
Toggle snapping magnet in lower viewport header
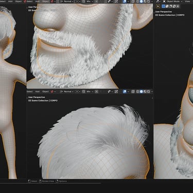coord(83,92)
